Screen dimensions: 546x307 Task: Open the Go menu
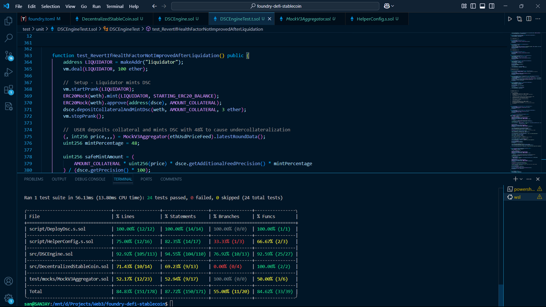tap(84, 6)
